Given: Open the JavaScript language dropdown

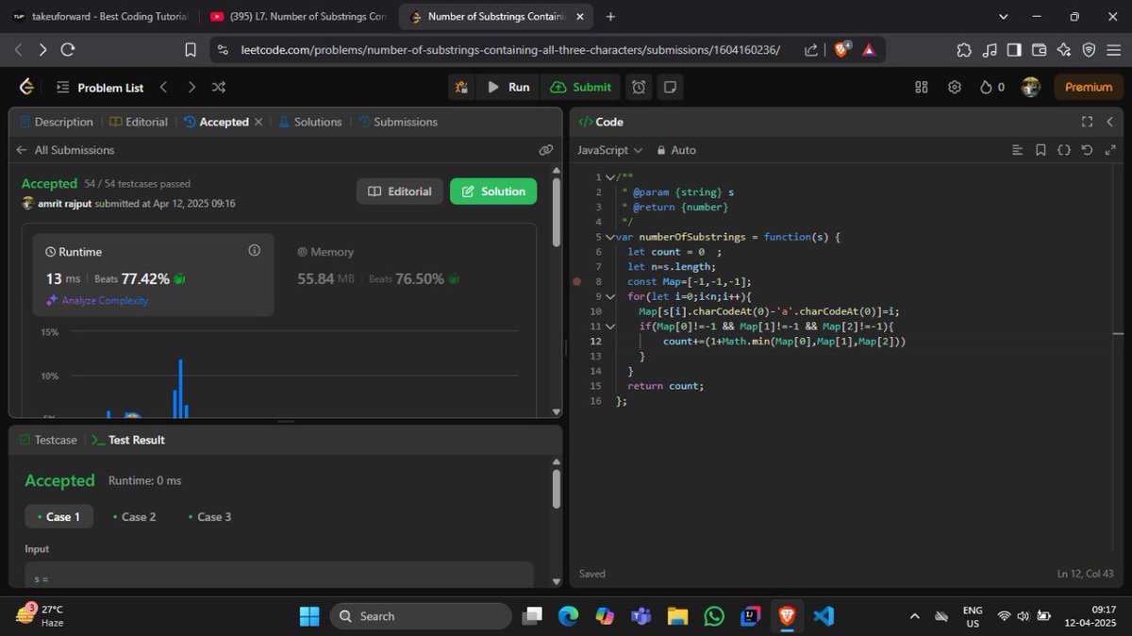Looking at the screenshot, I should (609, 150).
